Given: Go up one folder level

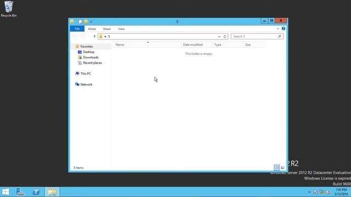Looking at the screenshot, I should [94, 37].
